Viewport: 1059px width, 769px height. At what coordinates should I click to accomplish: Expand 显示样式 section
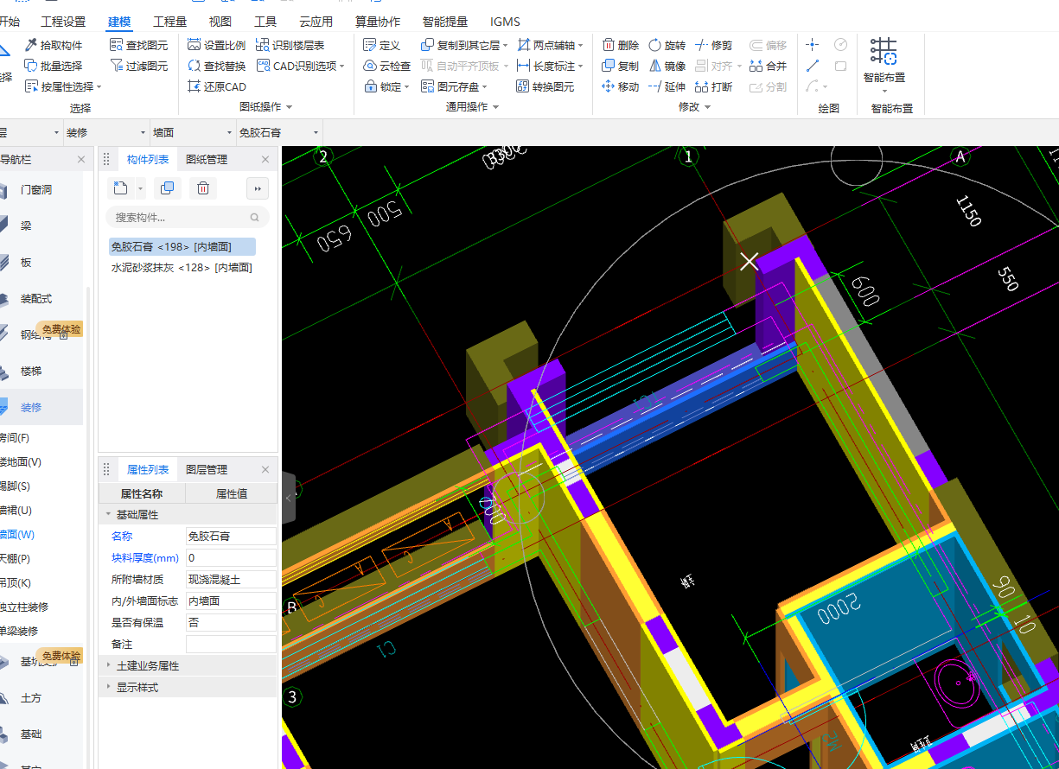click(109, 688)
